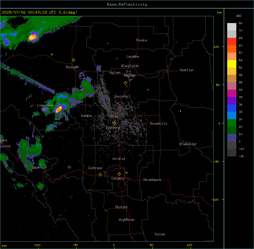Click the Innisfail label
The height and width of the screenshot is (249, 254).
point(122,96)
